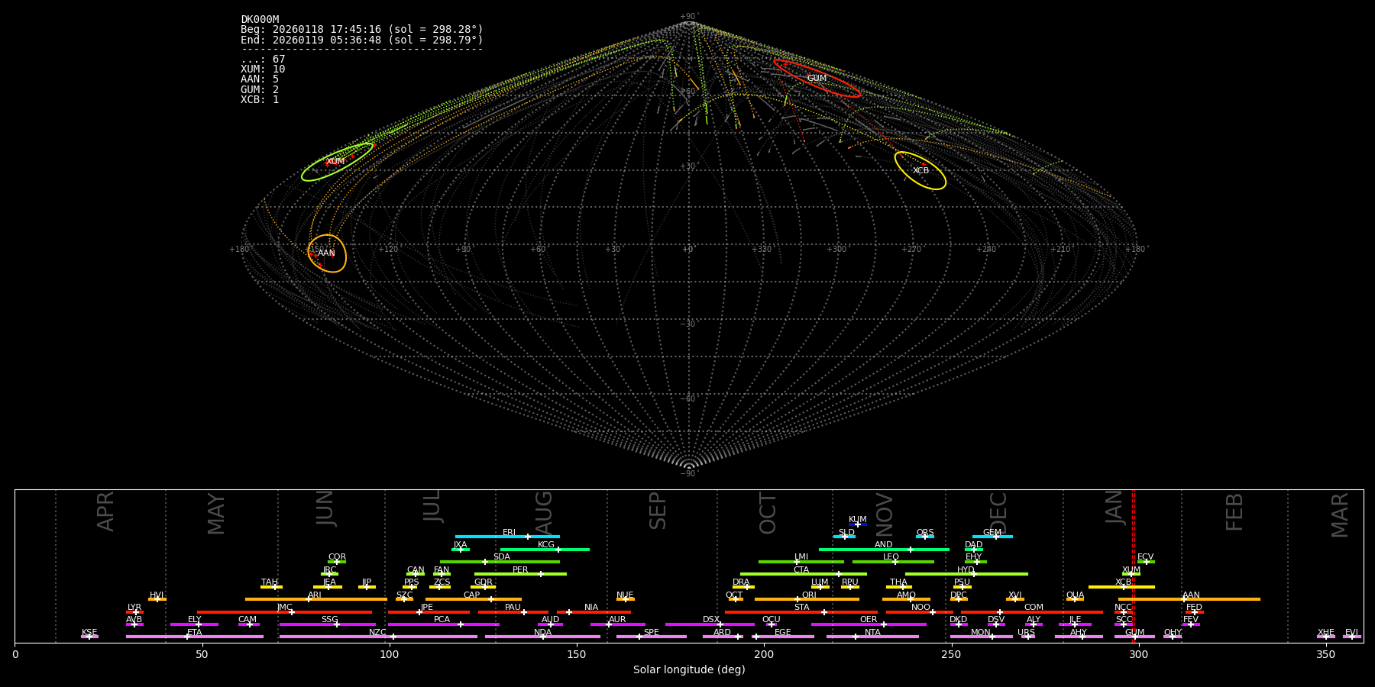
Task: Click the 'Solar longitude (deg)' axis label
Action: pos(689,670)
